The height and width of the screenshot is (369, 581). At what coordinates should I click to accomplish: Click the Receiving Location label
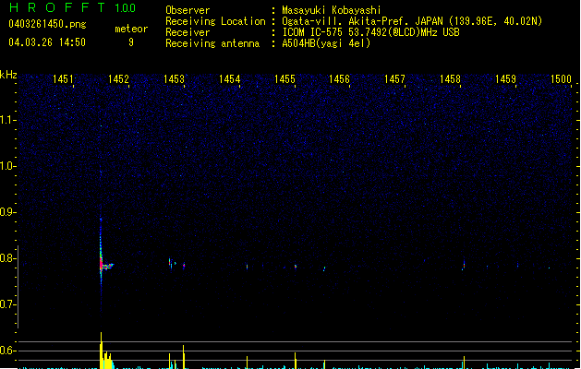pyautogui.click(x=215, y=21)
